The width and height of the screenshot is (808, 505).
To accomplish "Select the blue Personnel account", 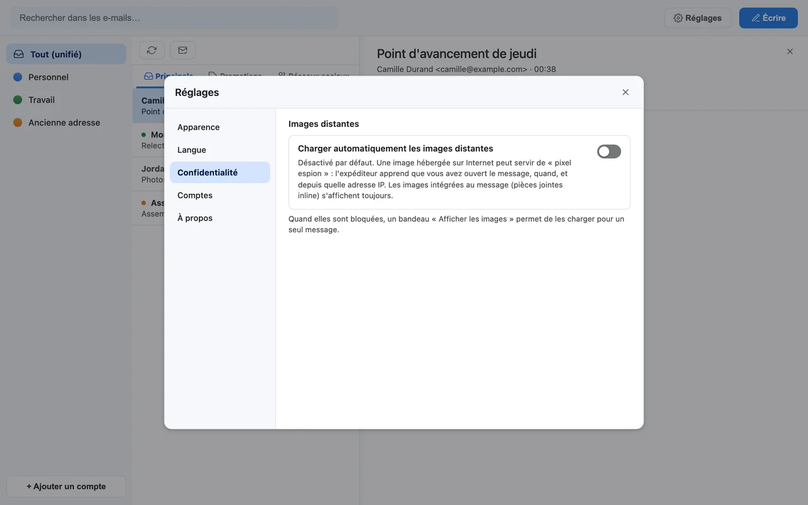I will pyautogui.click(x=66, y=77).
